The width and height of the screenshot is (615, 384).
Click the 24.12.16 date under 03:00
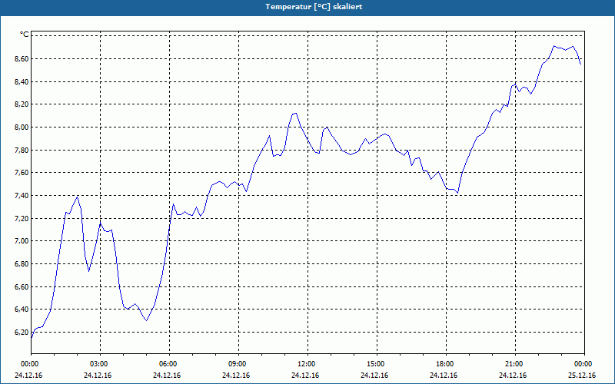pyautogui.click(x=98, y=376)
